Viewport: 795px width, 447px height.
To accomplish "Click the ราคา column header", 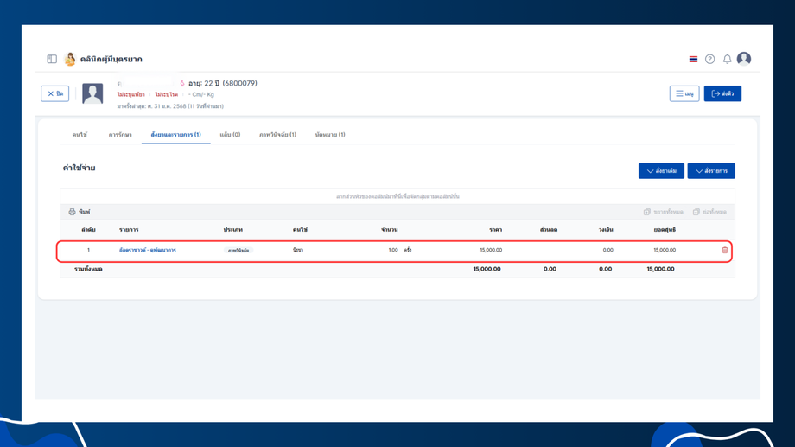I will tap(496, 230).
